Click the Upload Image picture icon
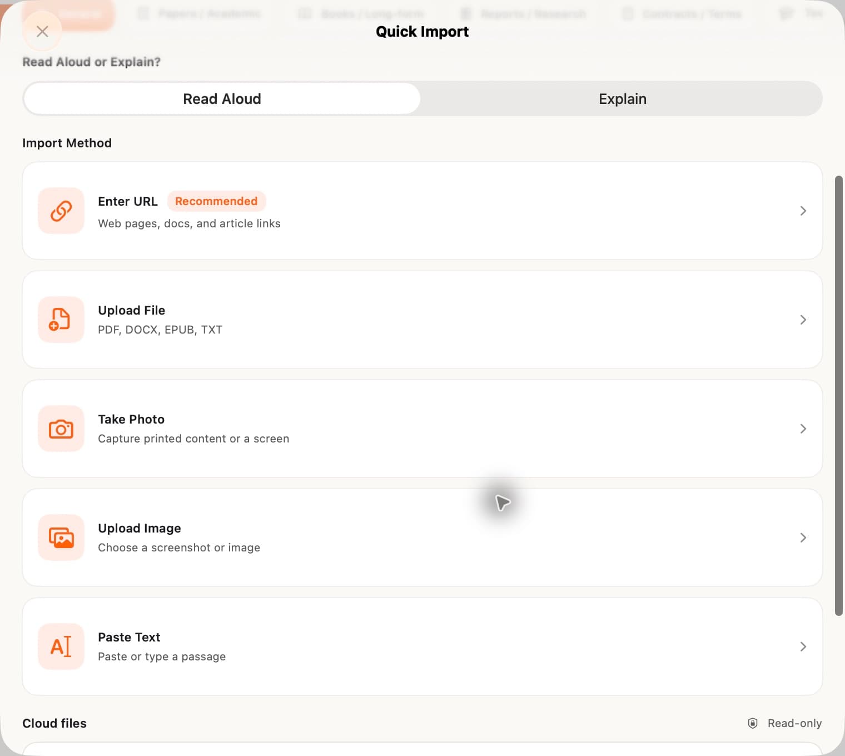The image size is (845, 756). pyautogui.click(x=61, y=538)
